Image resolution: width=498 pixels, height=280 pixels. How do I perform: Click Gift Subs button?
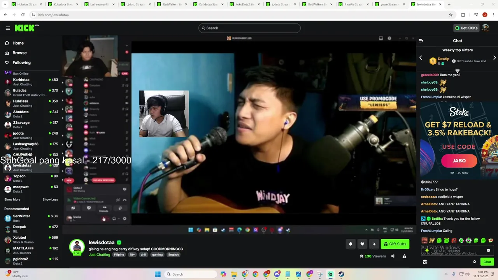(395, 244)
